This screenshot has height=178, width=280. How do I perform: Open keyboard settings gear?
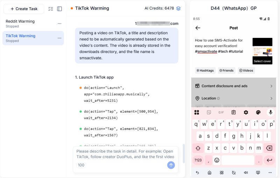tap(246, 112)
